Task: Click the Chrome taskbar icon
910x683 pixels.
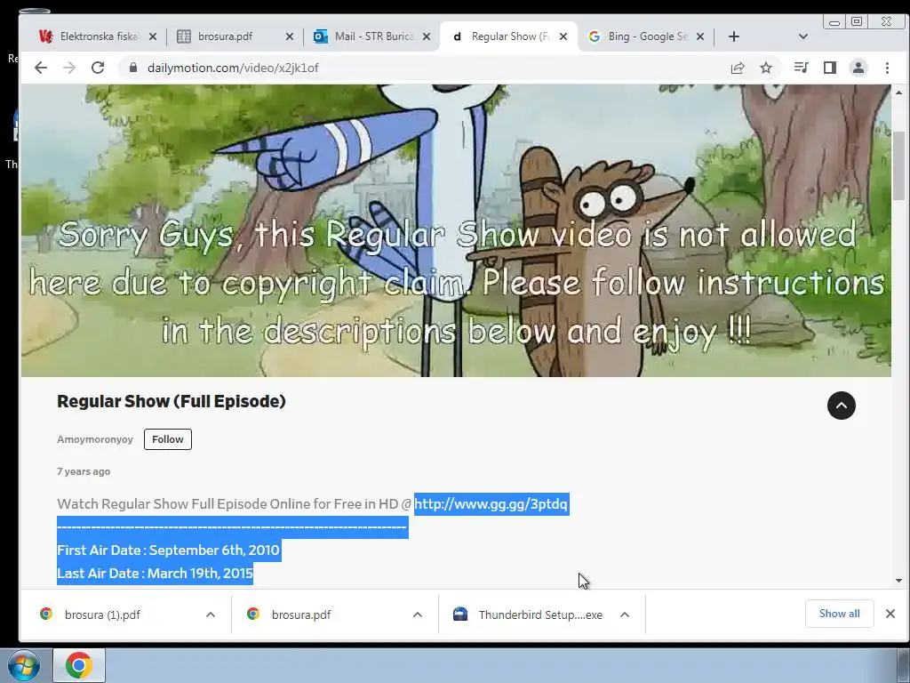Action: (x=79, y=665)
